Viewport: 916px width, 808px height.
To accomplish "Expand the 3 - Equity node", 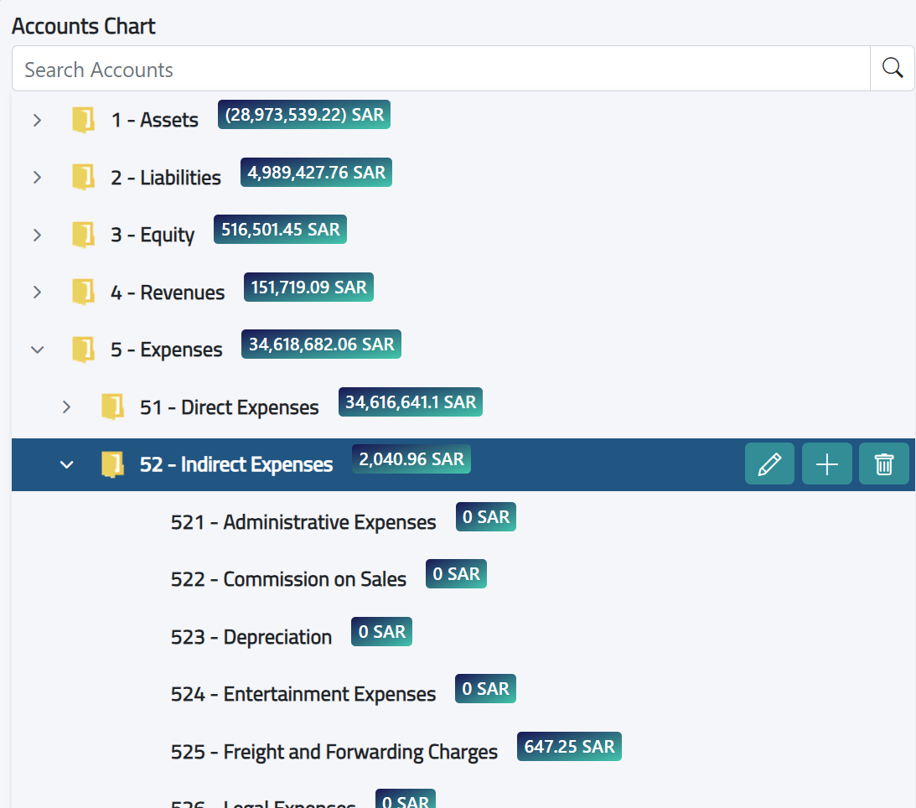I will click(x=37, y=236).
